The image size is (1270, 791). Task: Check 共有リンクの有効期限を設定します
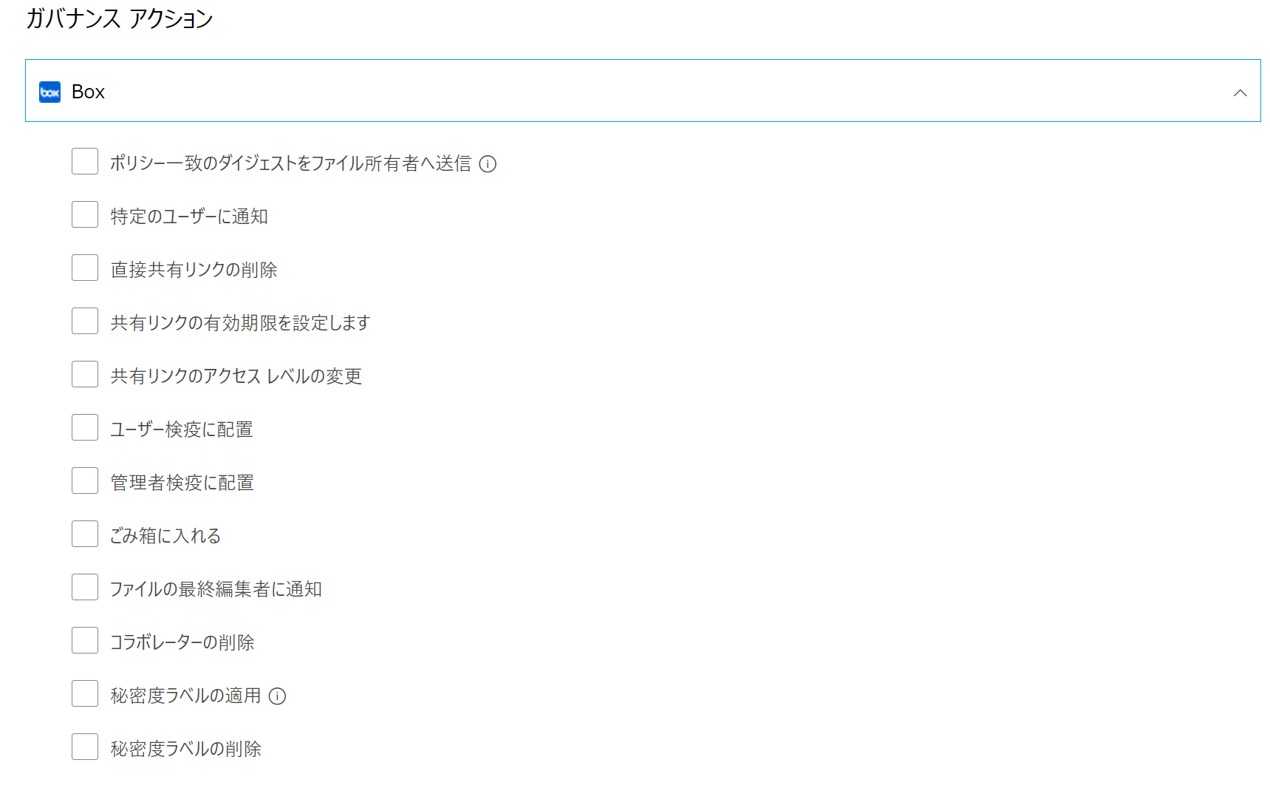click(84, 320)
